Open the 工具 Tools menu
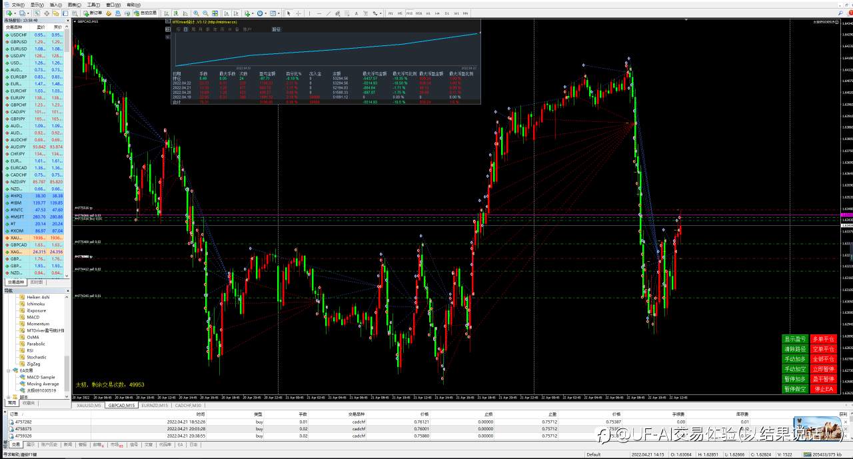 click(93, 5)
